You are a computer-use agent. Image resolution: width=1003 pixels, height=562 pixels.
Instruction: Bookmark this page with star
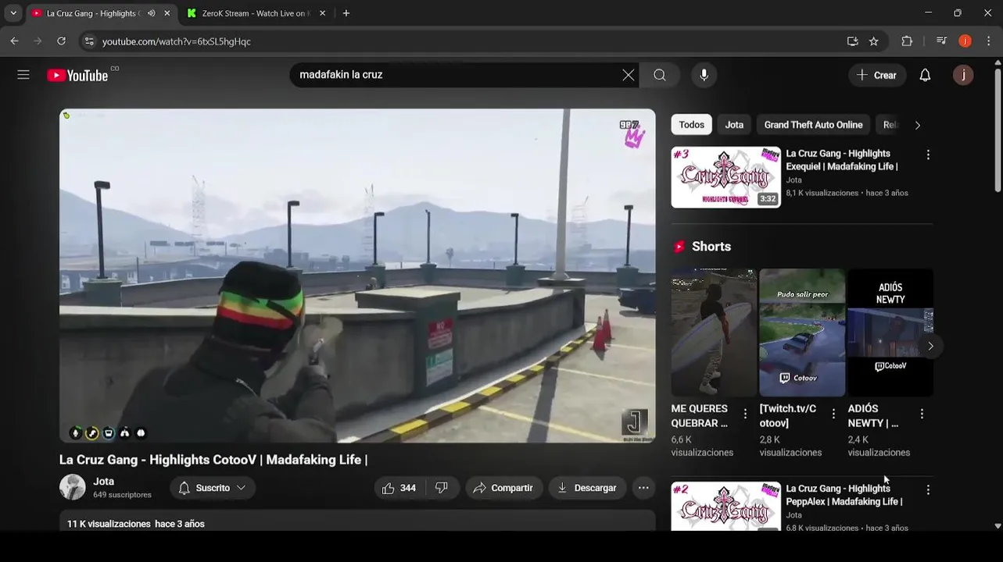pyautogui.click(x=873, y=41)
